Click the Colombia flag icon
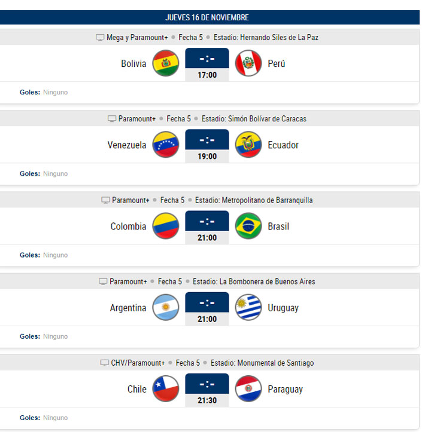 [166, 226]
